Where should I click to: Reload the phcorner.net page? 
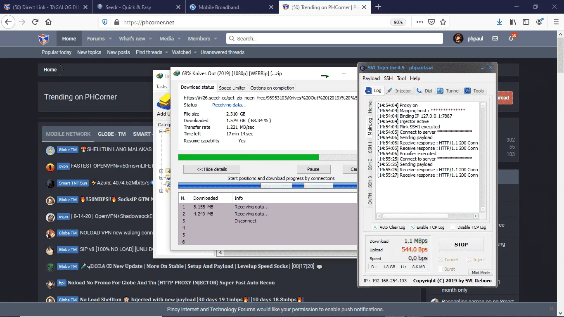(x=35, y=22)
